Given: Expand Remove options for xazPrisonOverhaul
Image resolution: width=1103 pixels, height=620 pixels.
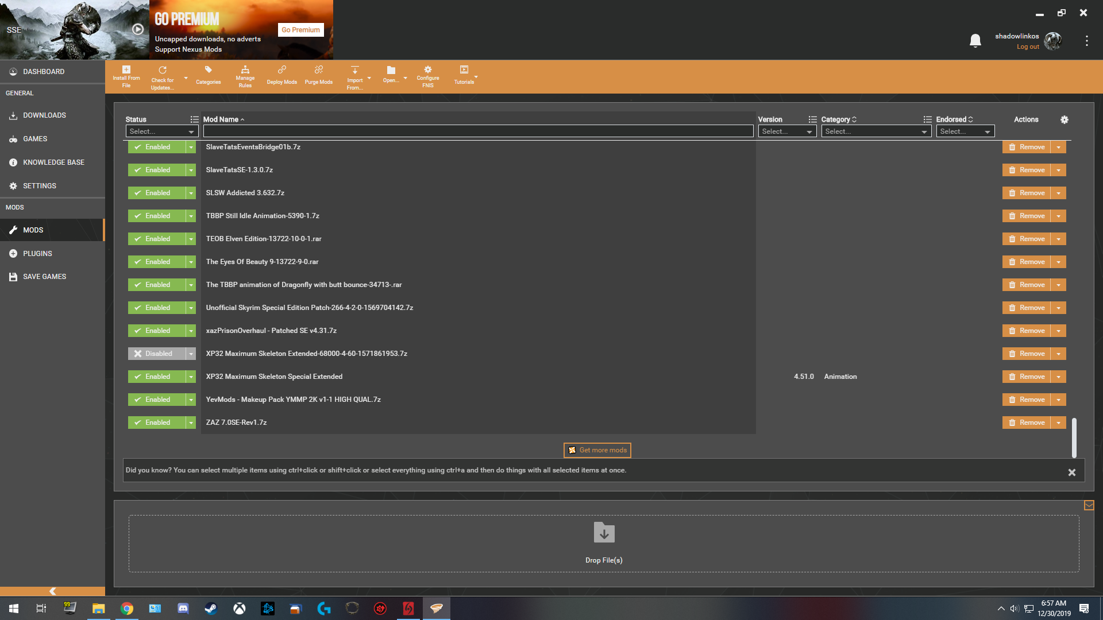Looking at the screenshot, I should 1058,331.
